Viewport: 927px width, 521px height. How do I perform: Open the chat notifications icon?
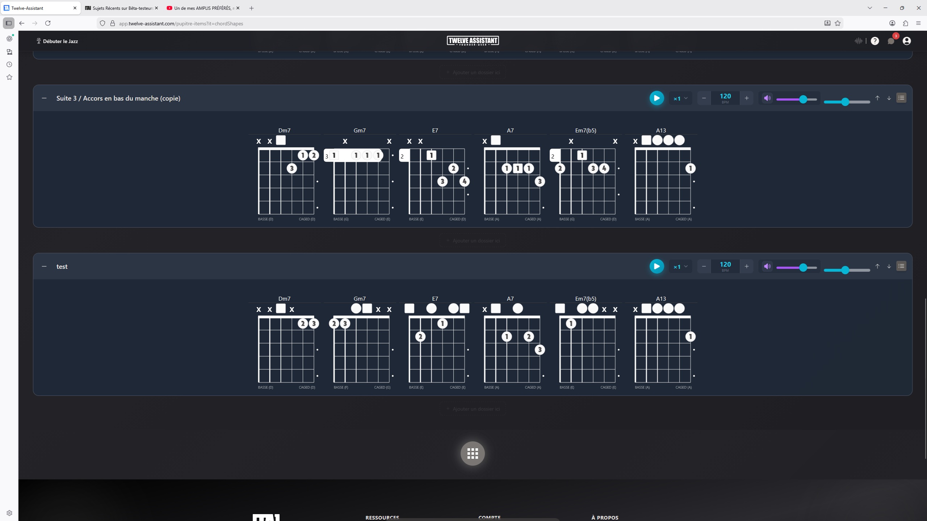[891, 41]
